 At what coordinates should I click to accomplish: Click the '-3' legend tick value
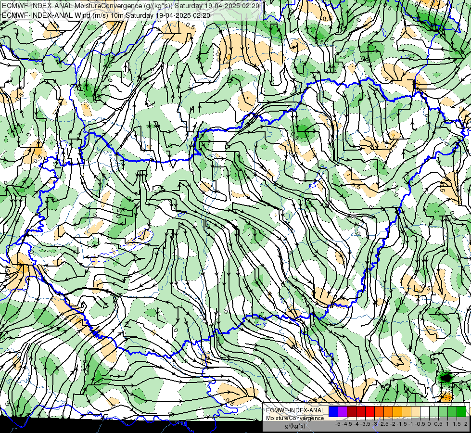point(374,424)
